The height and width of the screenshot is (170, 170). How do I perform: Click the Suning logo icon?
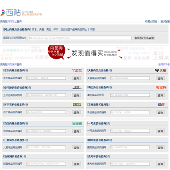coord(77,104)
